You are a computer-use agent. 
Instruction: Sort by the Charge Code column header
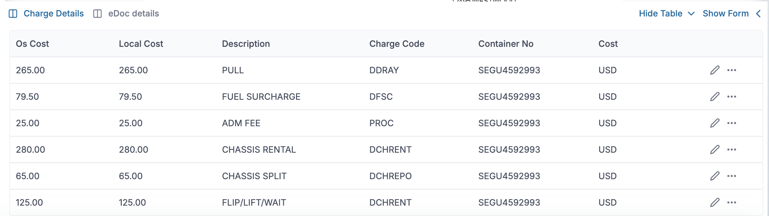pyautogui.click(x=397, y=44)
